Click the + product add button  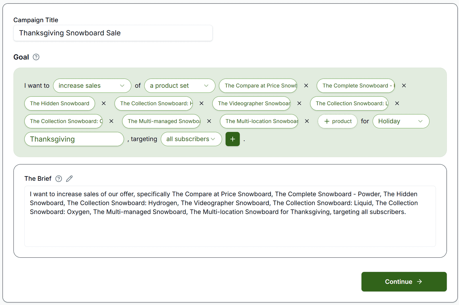click(x=338, y=121)
